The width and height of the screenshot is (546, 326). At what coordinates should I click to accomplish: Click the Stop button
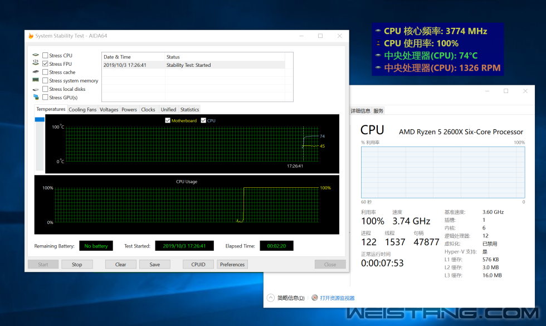(x=77, y=264)
